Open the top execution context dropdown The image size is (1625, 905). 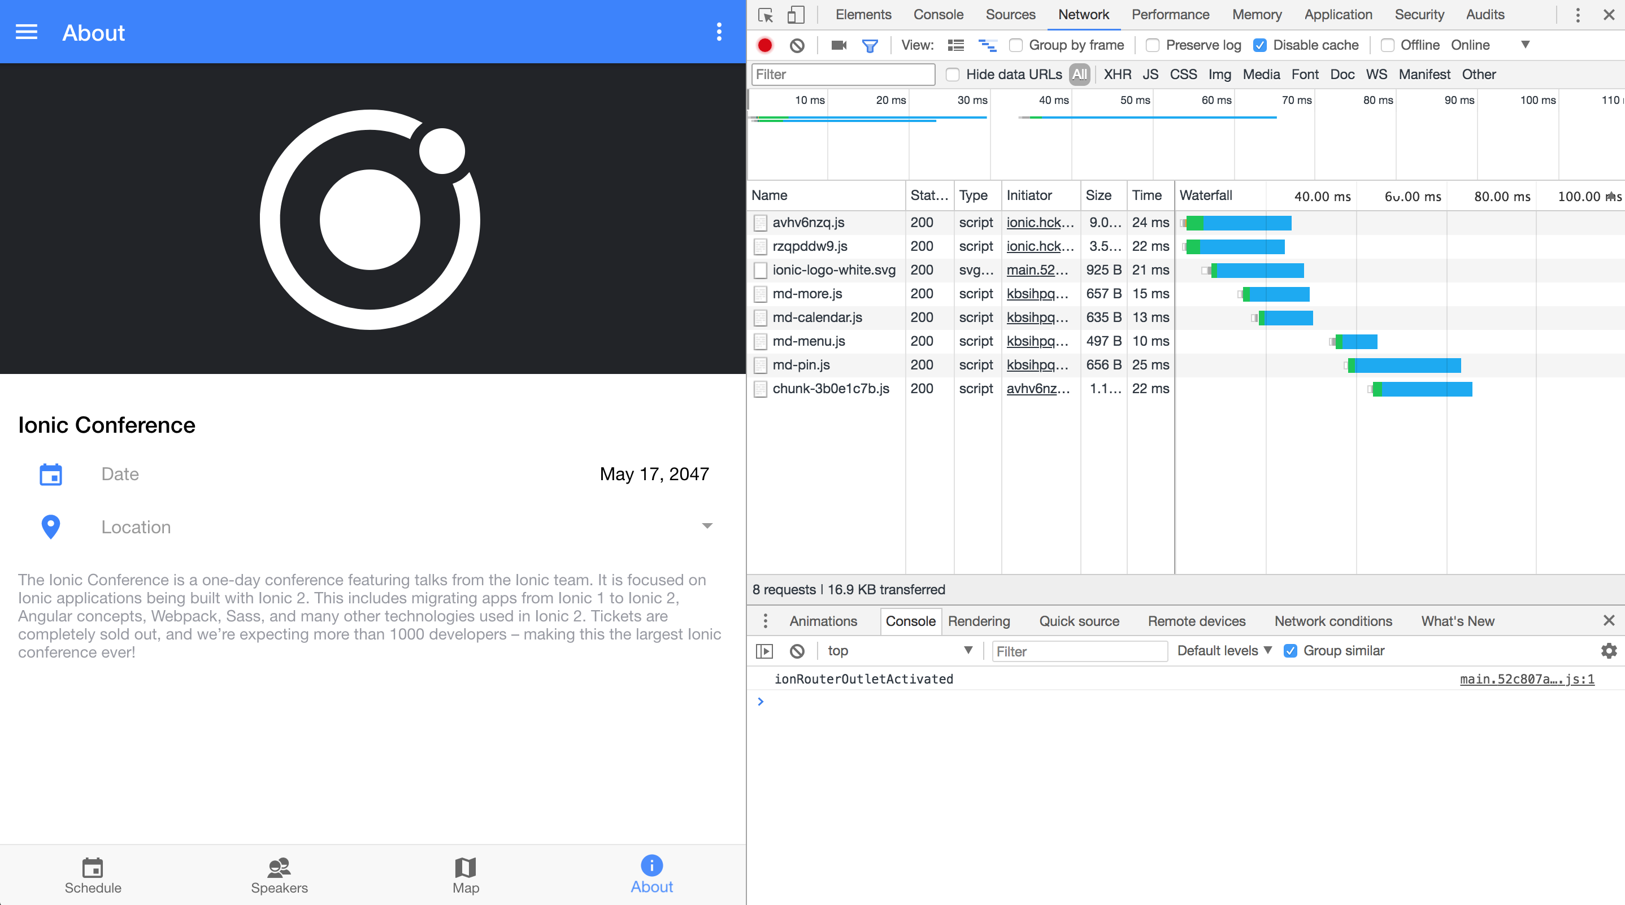tap(900, 651)
